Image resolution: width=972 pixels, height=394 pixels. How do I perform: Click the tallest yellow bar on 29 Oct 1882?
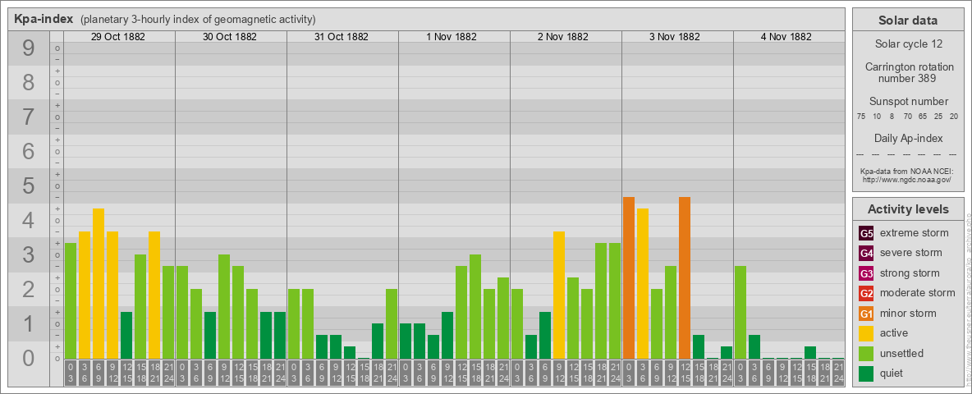pos(99,284)
